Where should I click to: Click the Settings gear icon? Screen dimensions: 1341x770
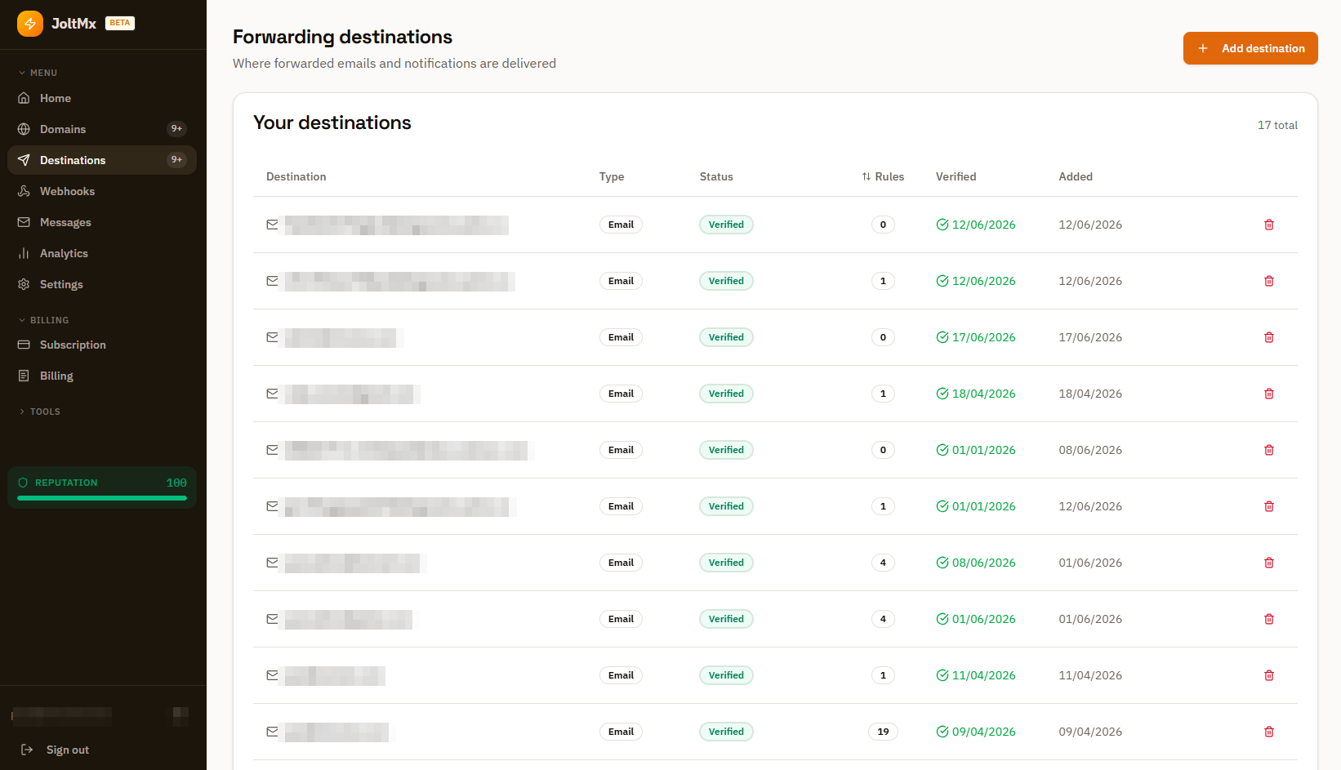[x=24, y=284]
